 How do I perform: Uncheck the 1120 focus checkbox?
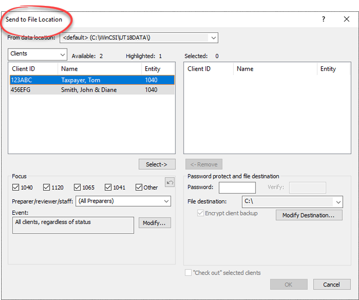click(47, 187)
